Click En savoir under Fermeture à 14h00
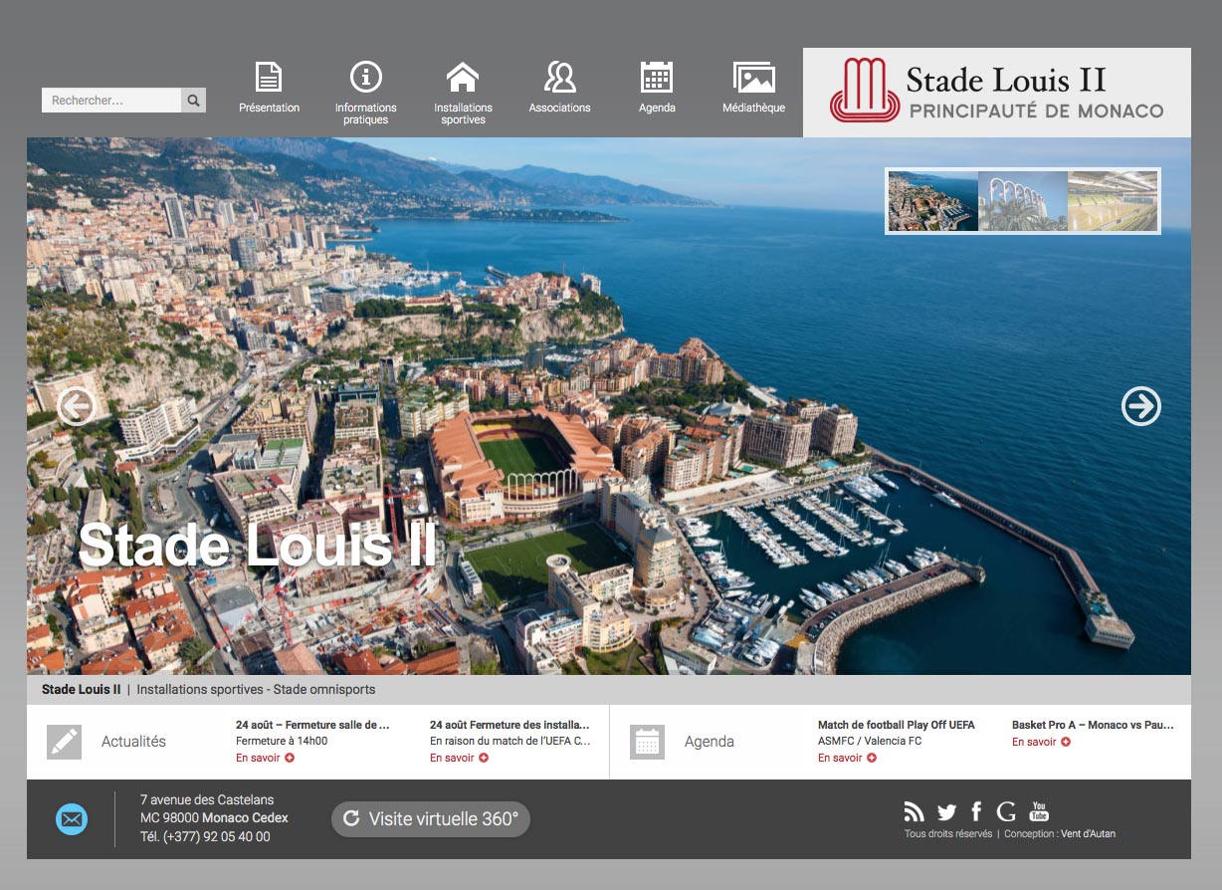This screenshot has height=890, width=1222. 265,758
